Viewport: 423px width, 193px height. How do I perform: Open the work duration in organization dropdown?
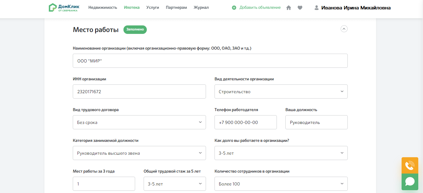point(281,153)
